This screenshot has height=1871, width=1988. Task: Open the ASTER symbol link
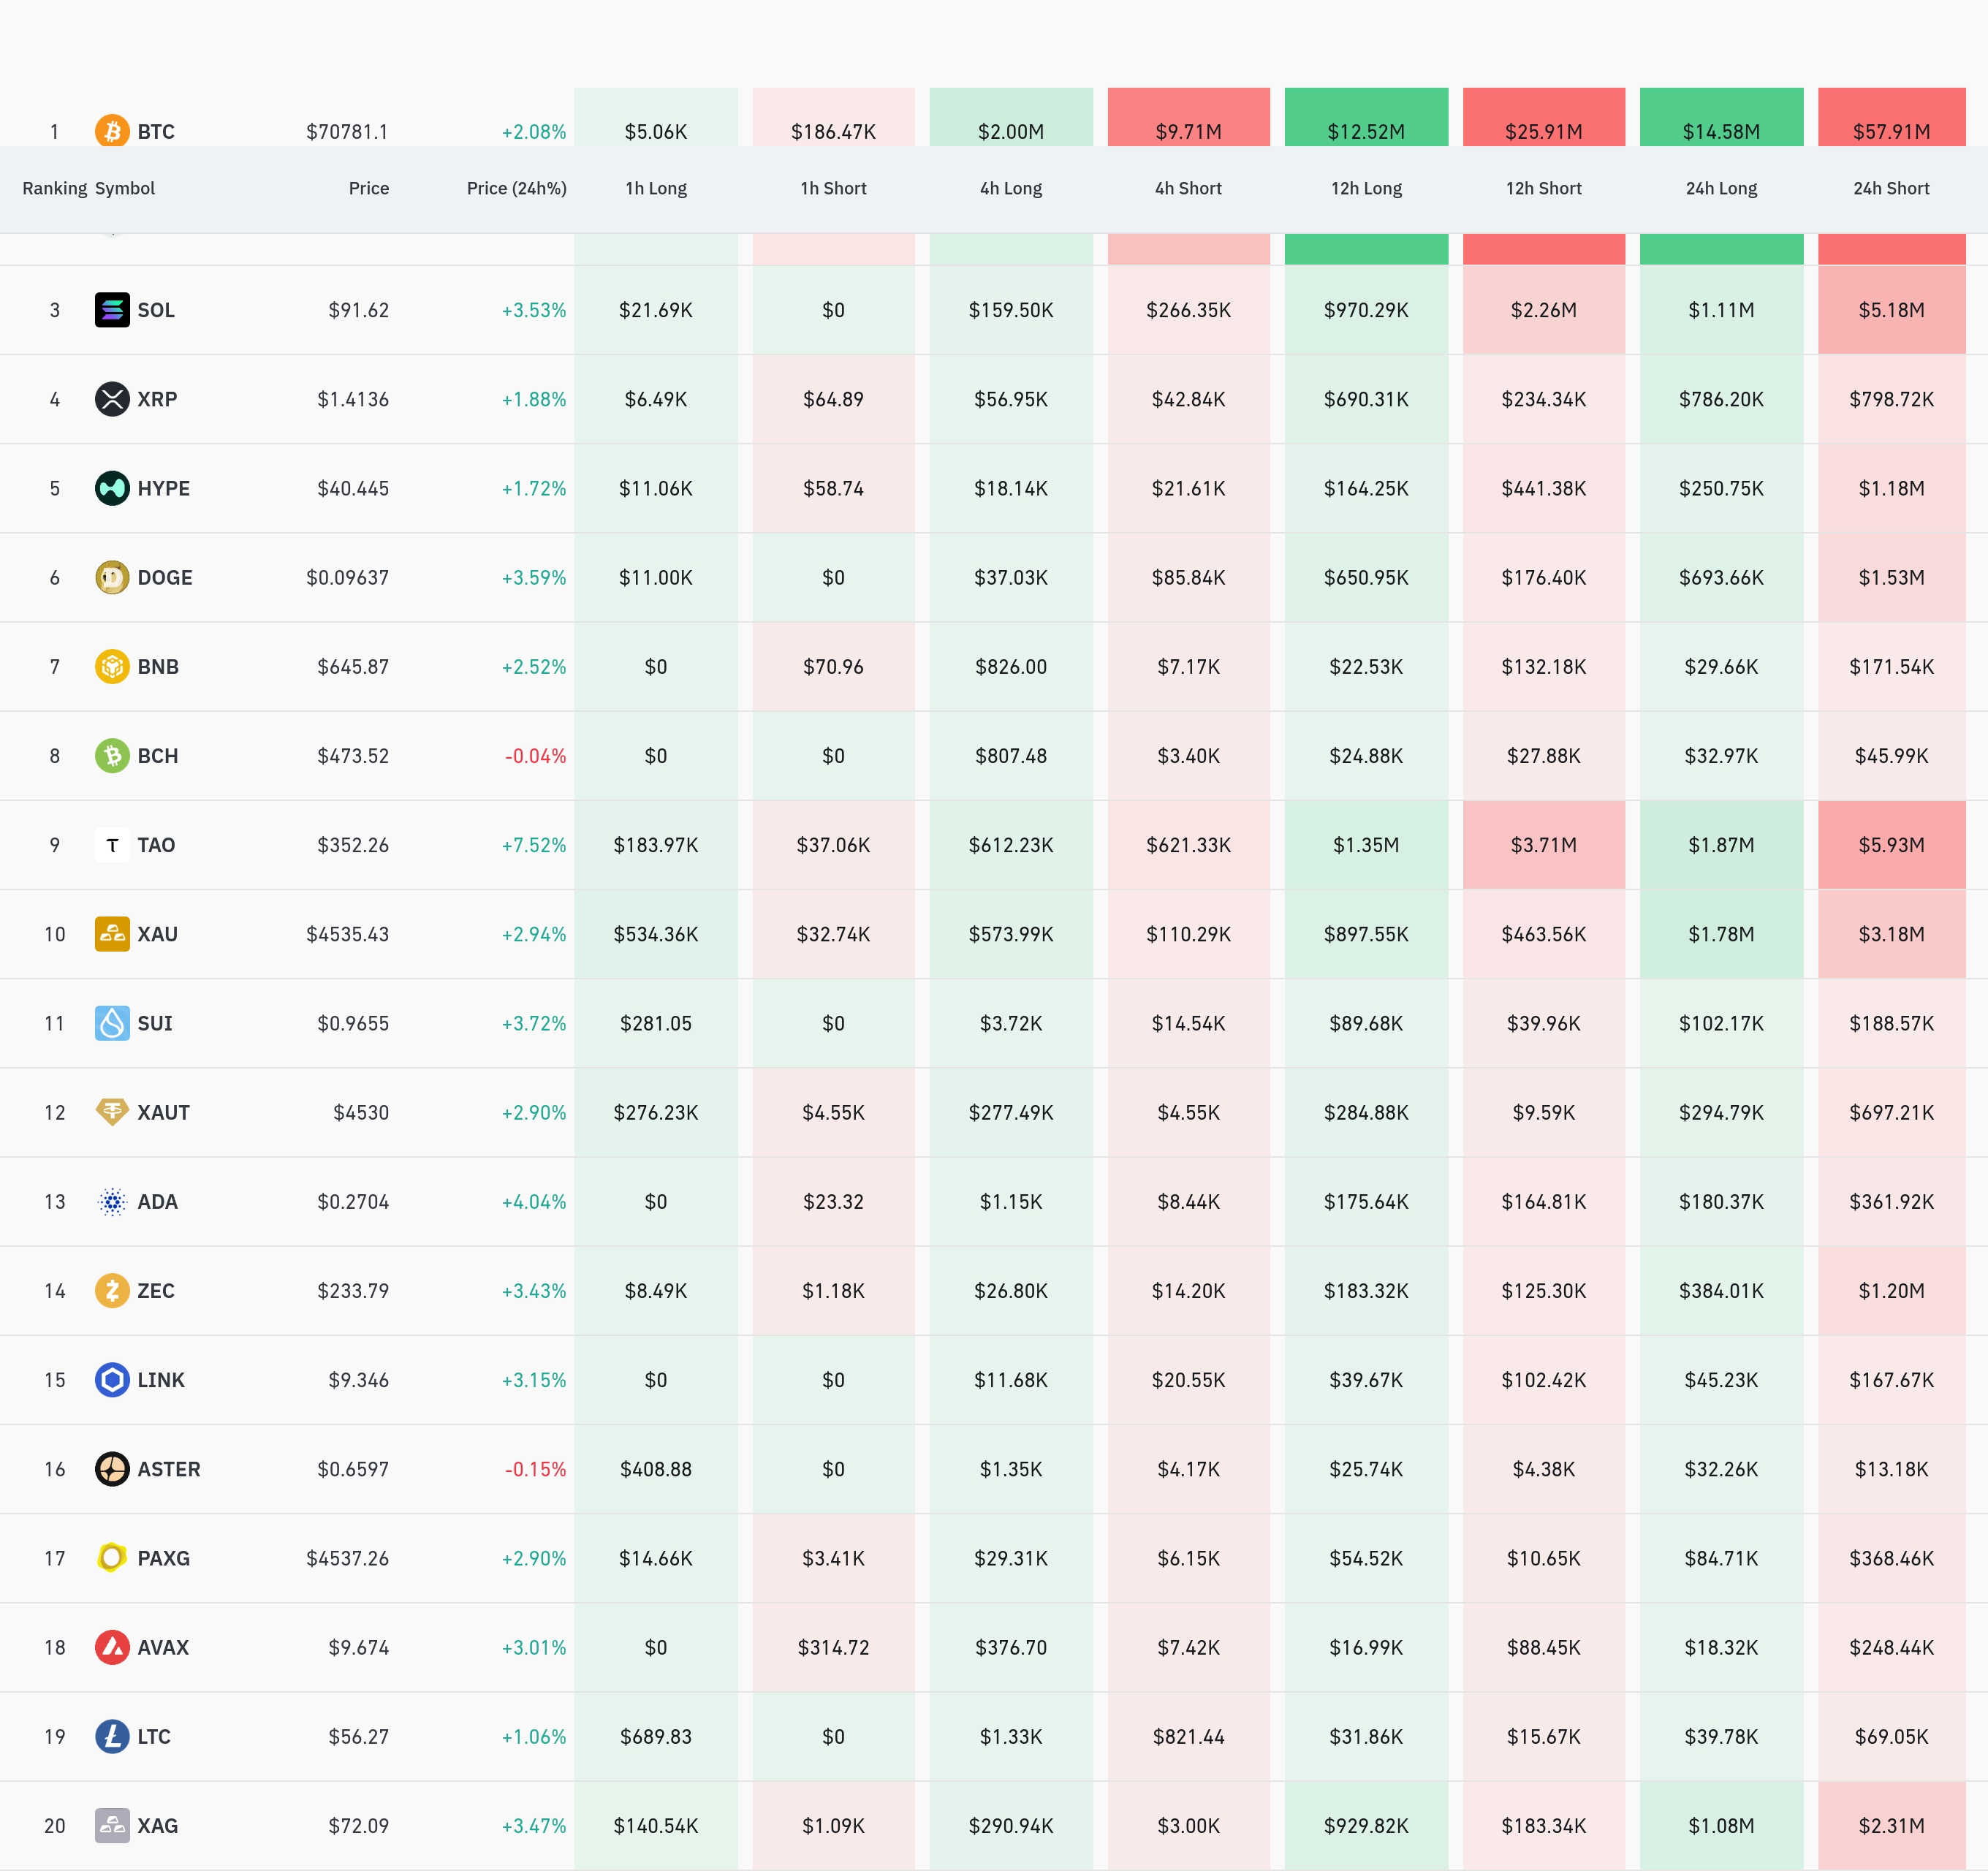[168, 1469]
